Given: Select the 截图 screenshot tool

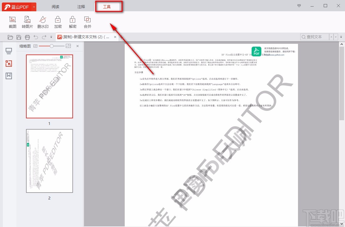Looking at the screenshot, I should (x=12, y=22).
